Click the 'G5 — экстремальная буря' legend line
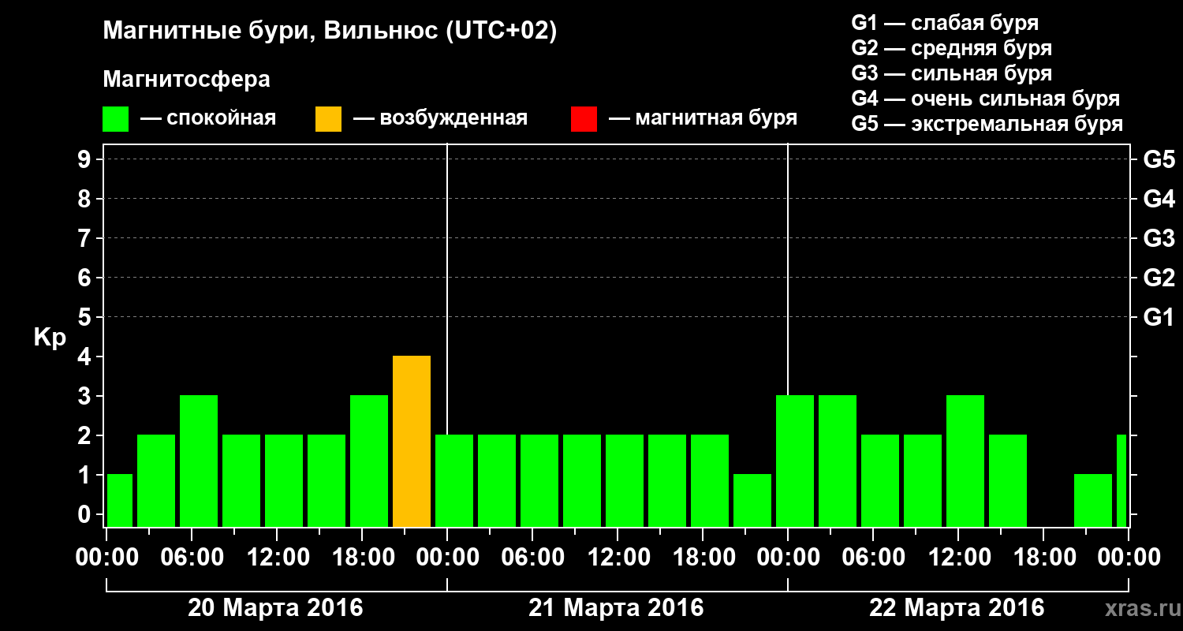1183x631 pixels. click(x=987, y=125)
